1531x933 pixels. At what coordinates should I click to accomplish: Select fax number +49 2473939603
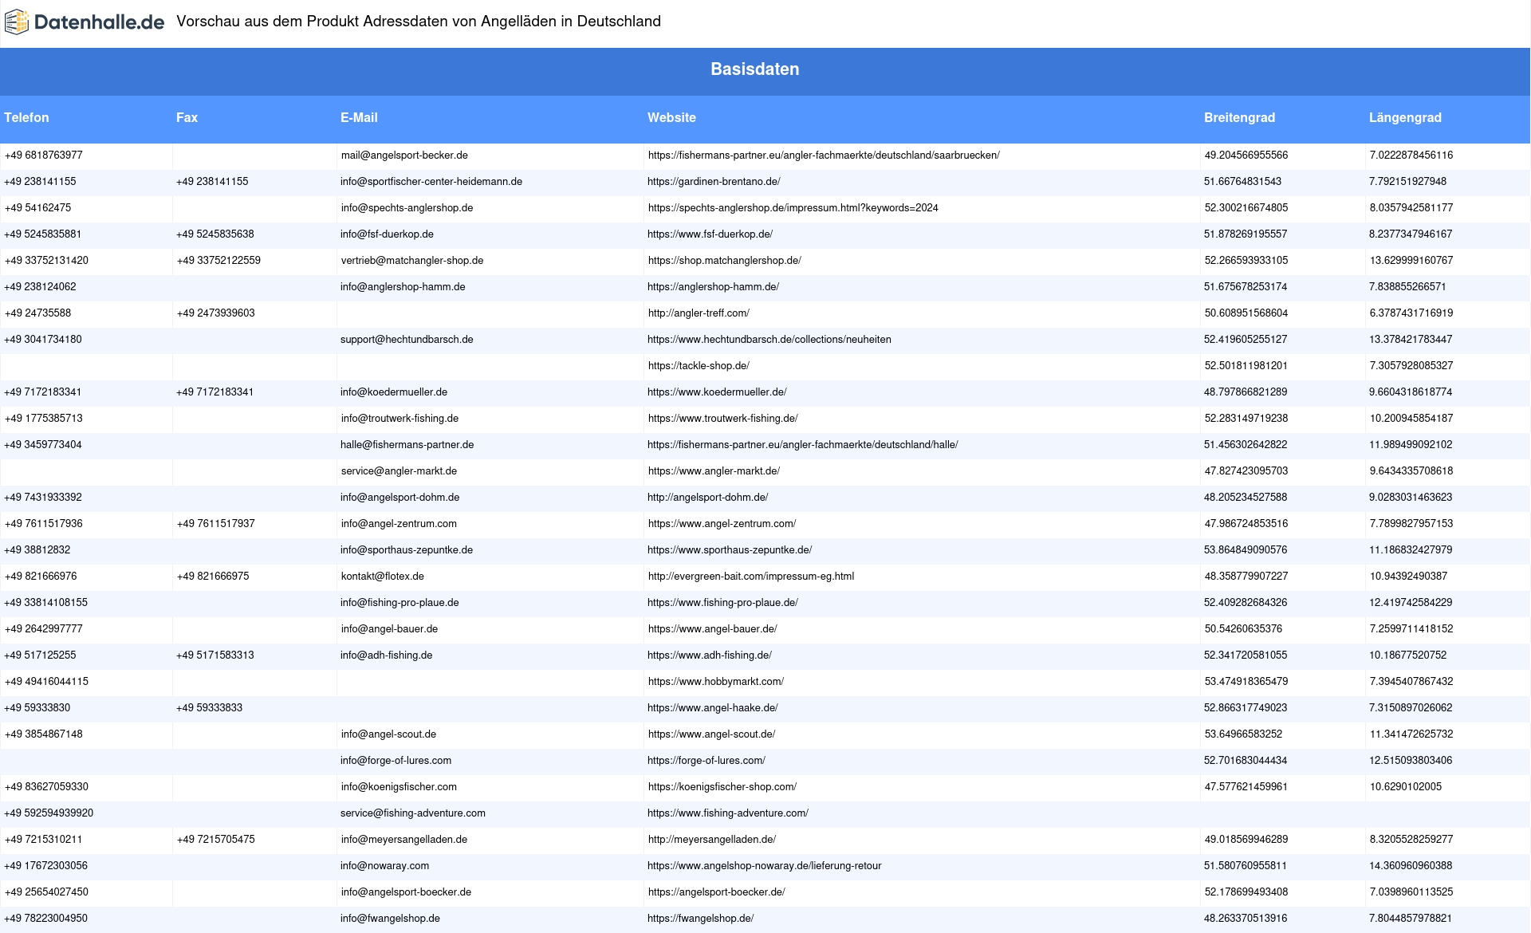tap(216, 313)
